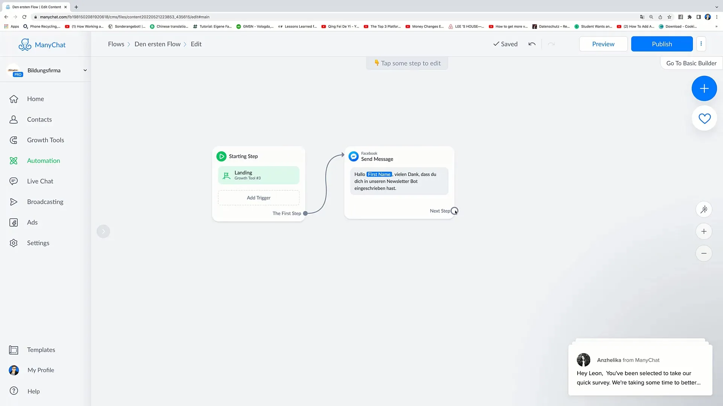Image resolution: width=723 pixels, height=406 pixels.
Task: Click the zoom out minus icon
Action: [704, 253]
